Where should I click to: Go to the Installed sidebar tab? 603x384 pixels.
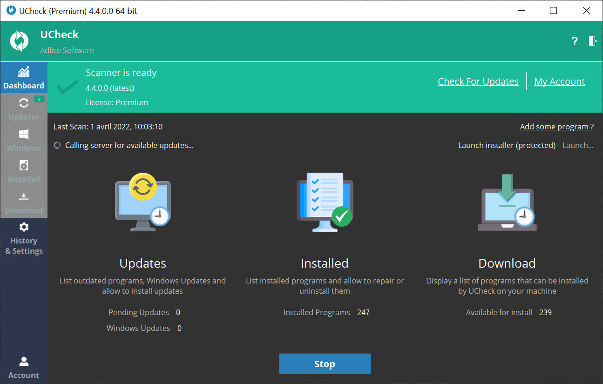pos(24,172)
